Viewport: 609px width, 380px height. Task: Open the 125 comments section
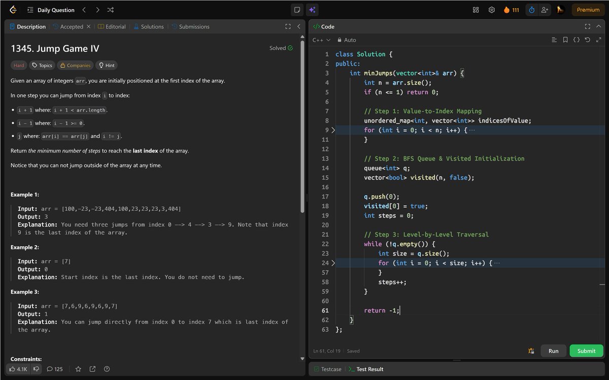click(x=55, y=369)
